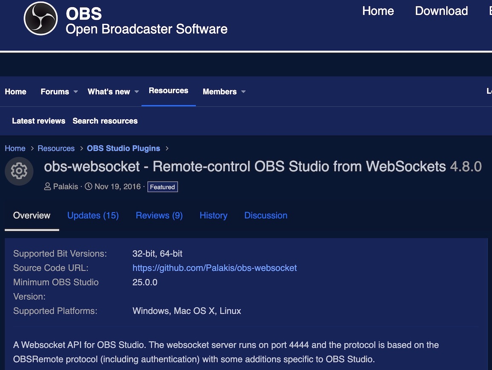The image size is (492, 370).
Task: Select Resources in the navigation menu
Action: click(168, 91)
